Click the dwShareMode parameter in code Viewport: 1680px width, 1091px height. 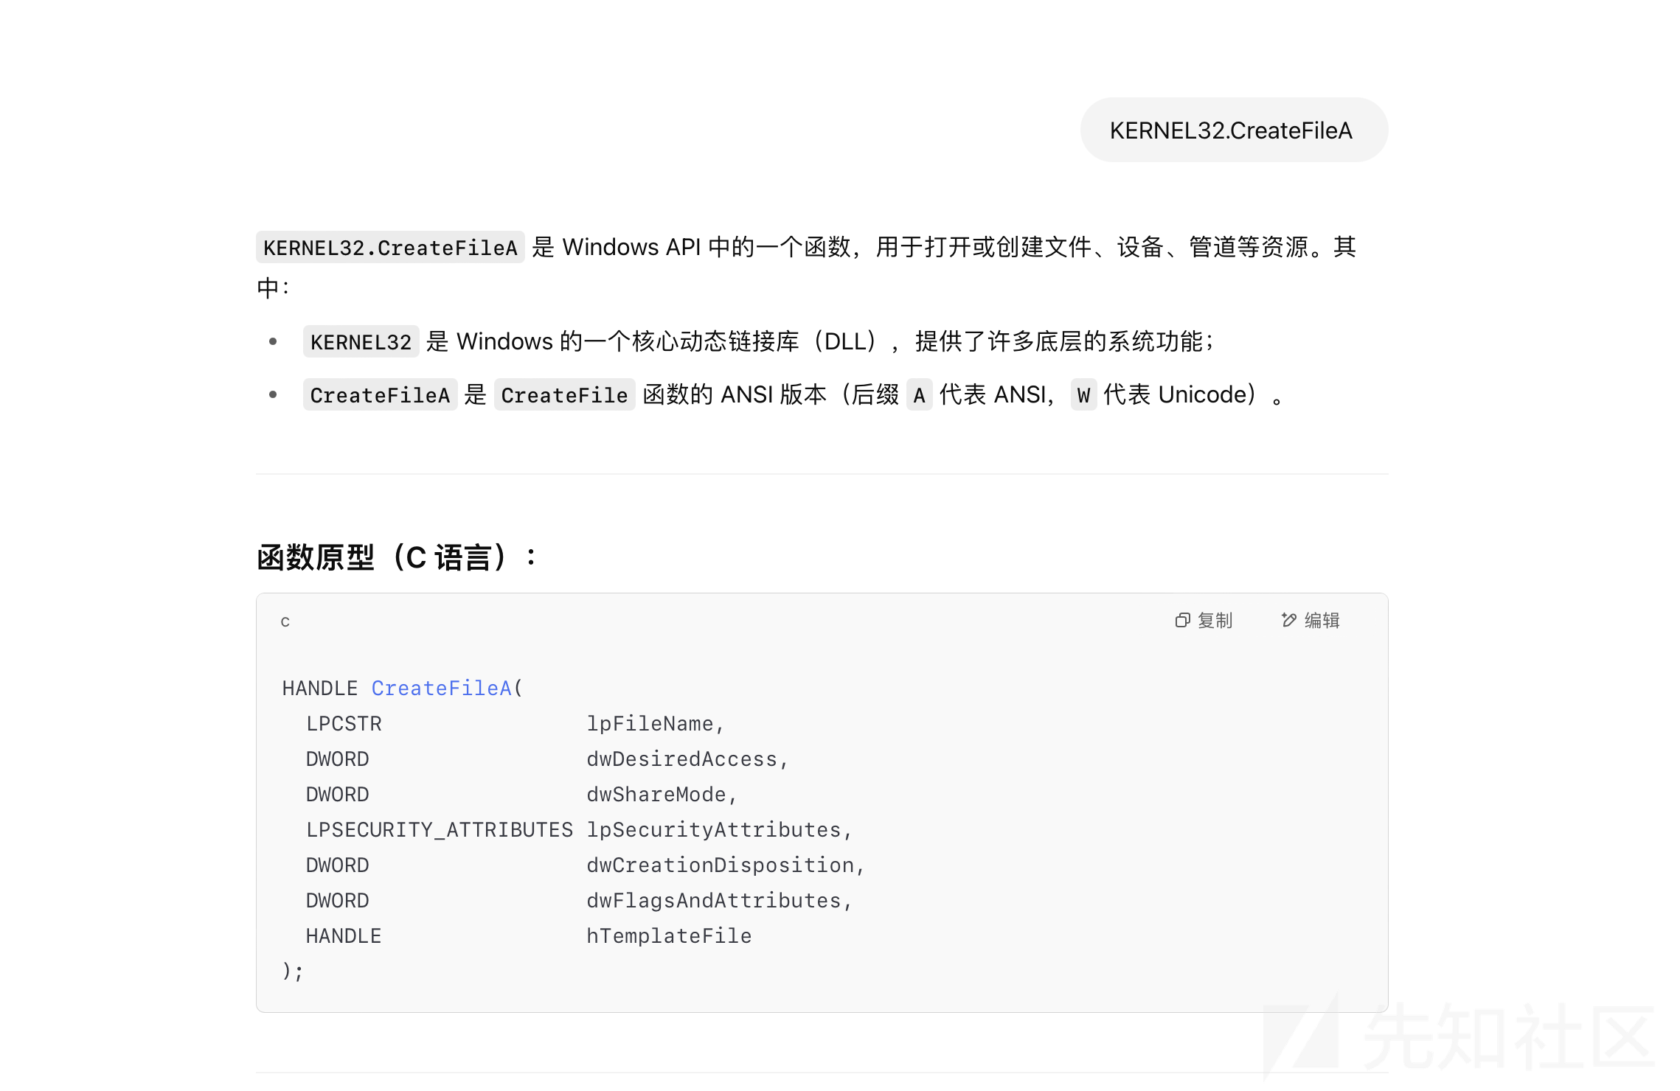tap(656, 794)
